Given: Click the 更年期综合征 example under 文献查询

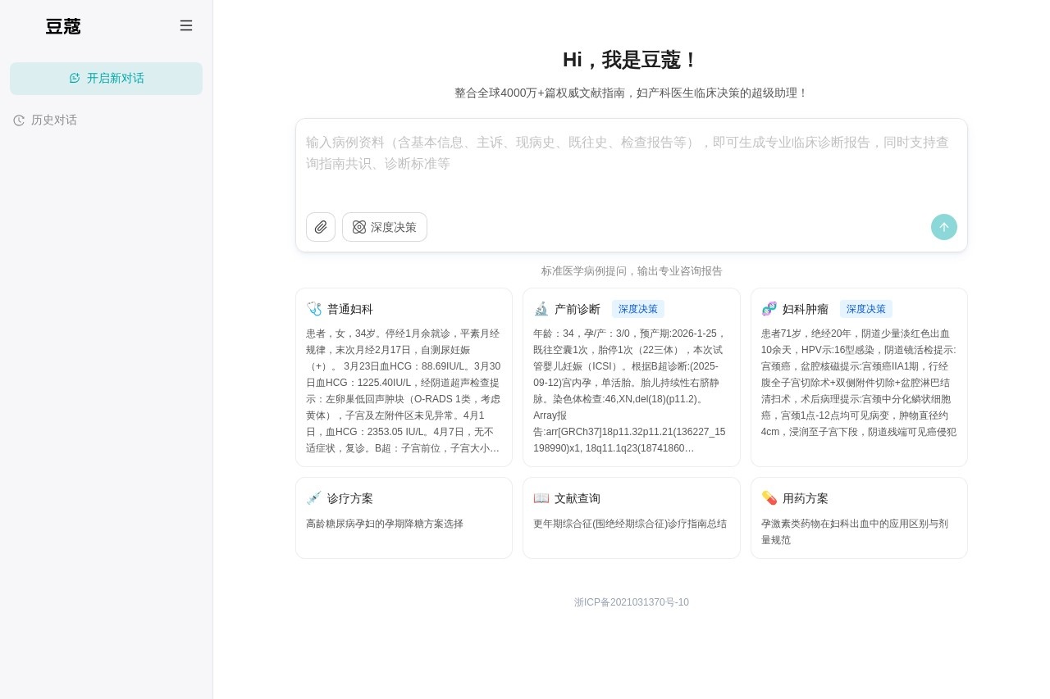Looking at the screenshot, I should 630,524.
